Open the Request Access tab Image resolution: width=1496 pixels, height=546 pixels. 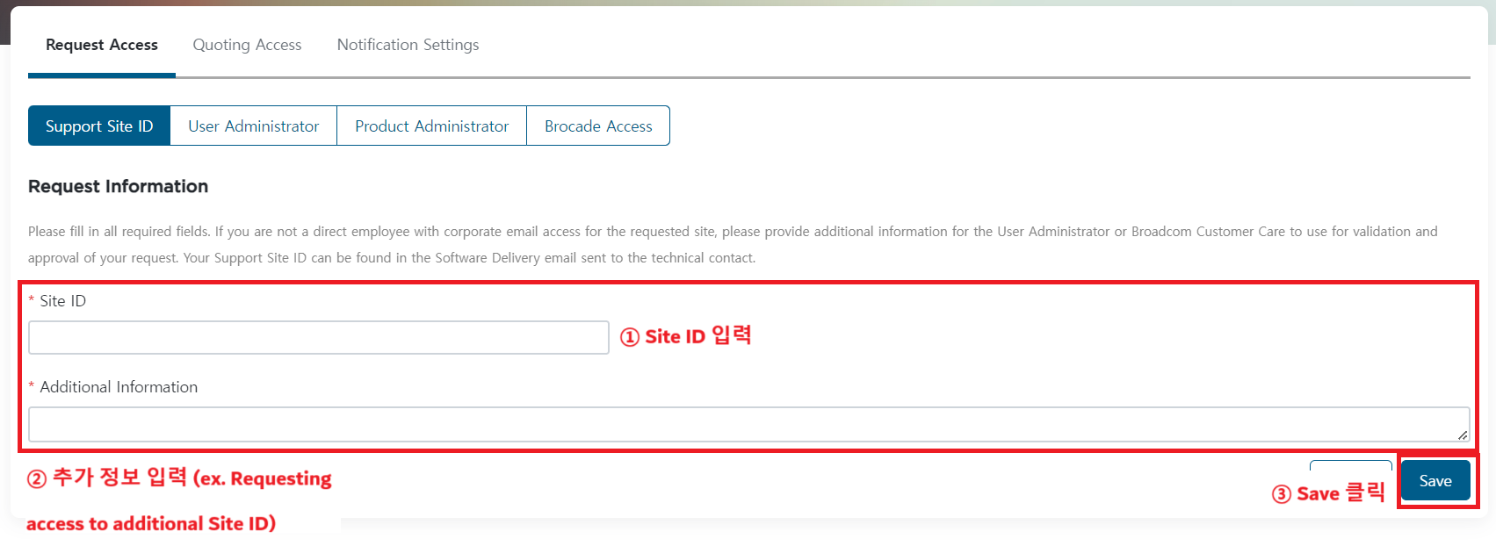102,45
